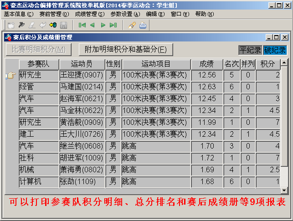The width and height of the screenshot is (293, 221).
Task: Select athlete cell 萧海勇(0802)
Action: coord(82,170)
